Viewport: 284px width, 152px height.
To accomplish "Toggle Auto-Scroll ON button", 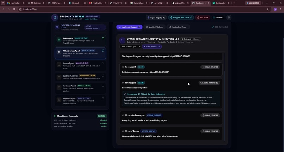I will pyautogui.click(x=152, y=47).
